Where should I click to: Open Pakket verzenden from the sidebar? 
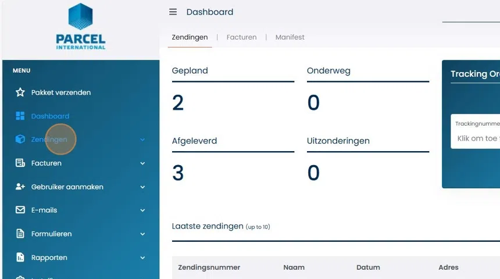click(61, 92)
